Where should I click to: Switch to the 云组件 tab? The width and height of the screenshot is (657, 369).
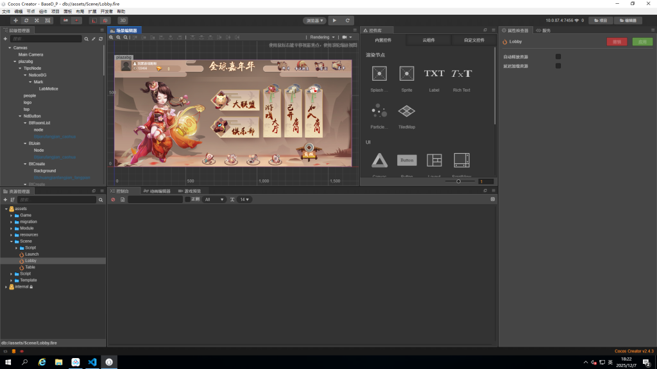click(429, 40)
